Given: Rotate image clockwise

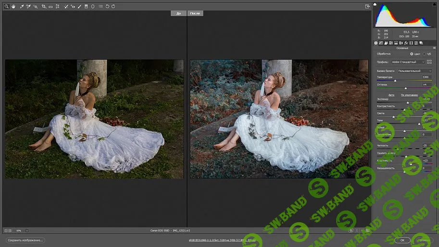Looking at the screenshot, I should pyautogui.click(x=113, y=6).
